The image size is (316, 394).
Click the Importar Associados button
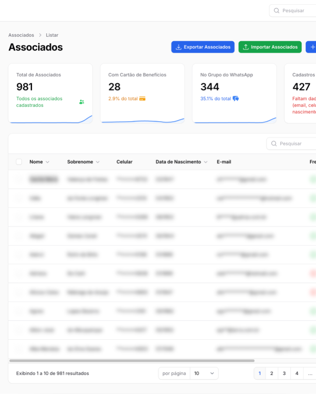(x=270, y=47)
